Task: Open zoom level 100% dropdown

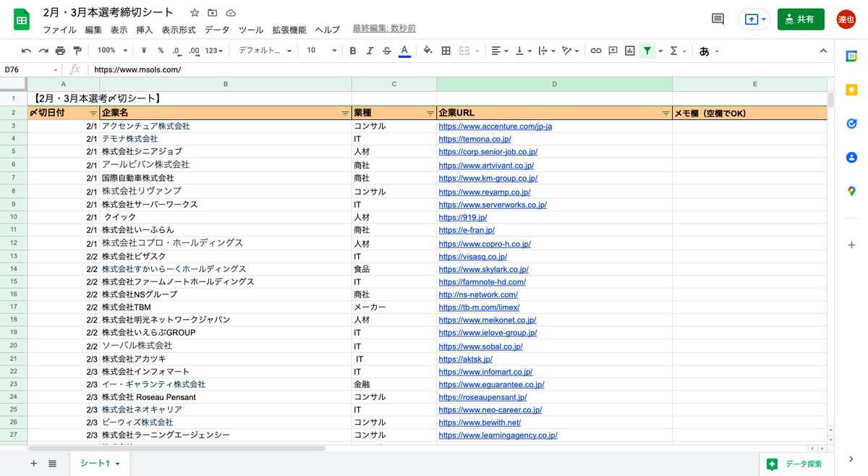Action: [112, 51]
